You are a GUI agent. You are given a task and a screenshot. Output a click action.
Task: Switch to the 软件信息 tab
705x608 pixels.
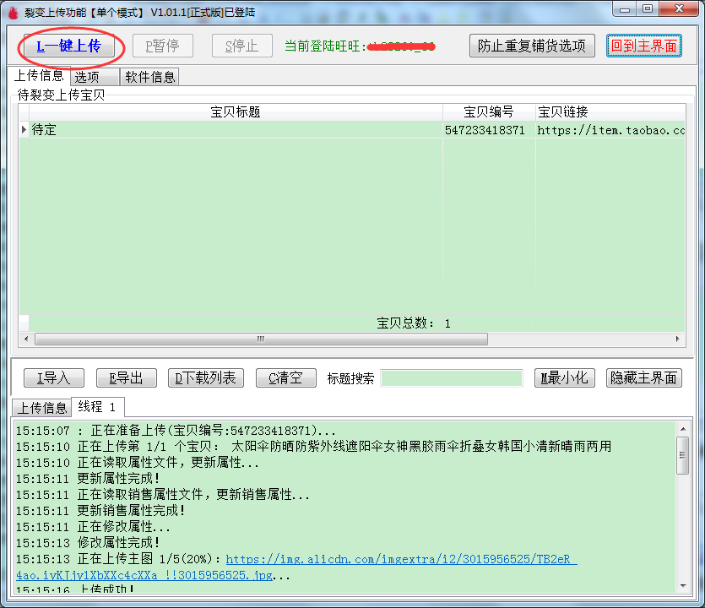click(150, 77)
